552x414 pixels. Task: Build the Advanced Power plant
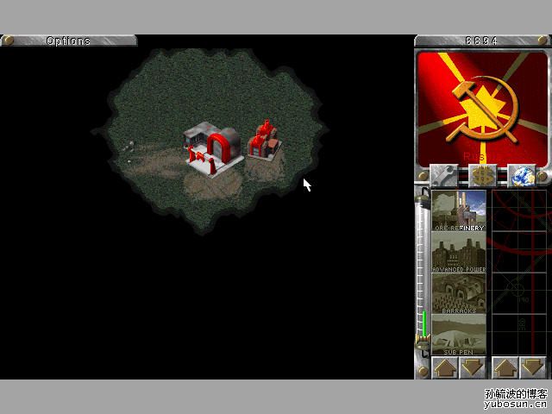(x=459, y=252)
